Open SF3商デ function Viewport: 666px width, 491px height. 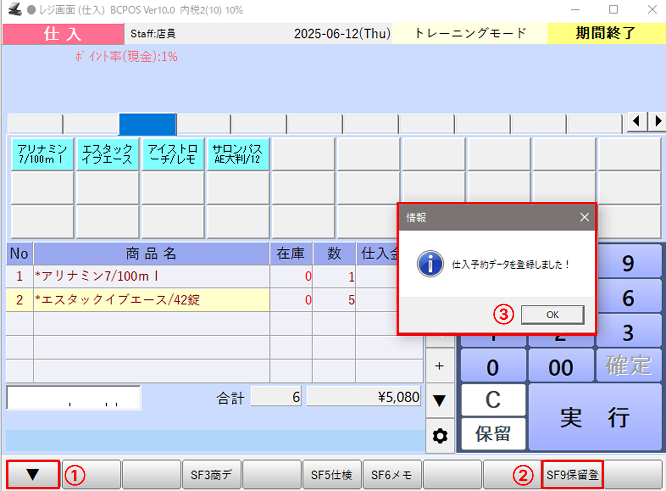211,474
